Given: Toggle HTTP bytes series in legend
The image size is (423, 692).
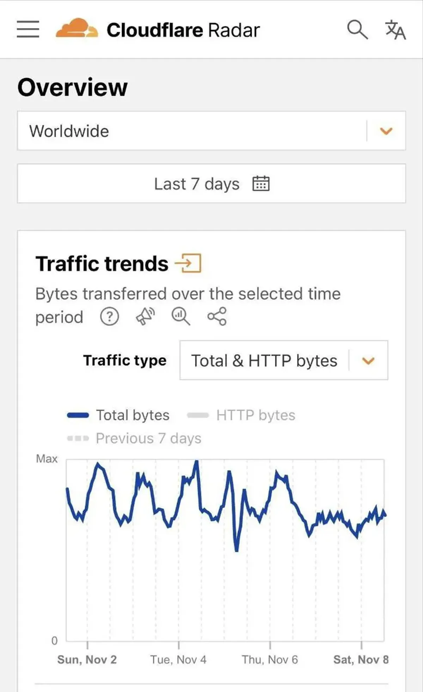Looking at the screenshot, I should pos(241,415).
